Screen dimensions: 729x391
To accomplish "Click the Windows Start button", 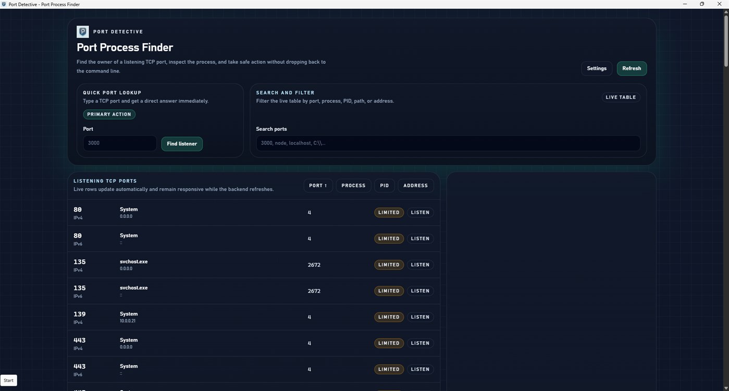I will point(8,380).
